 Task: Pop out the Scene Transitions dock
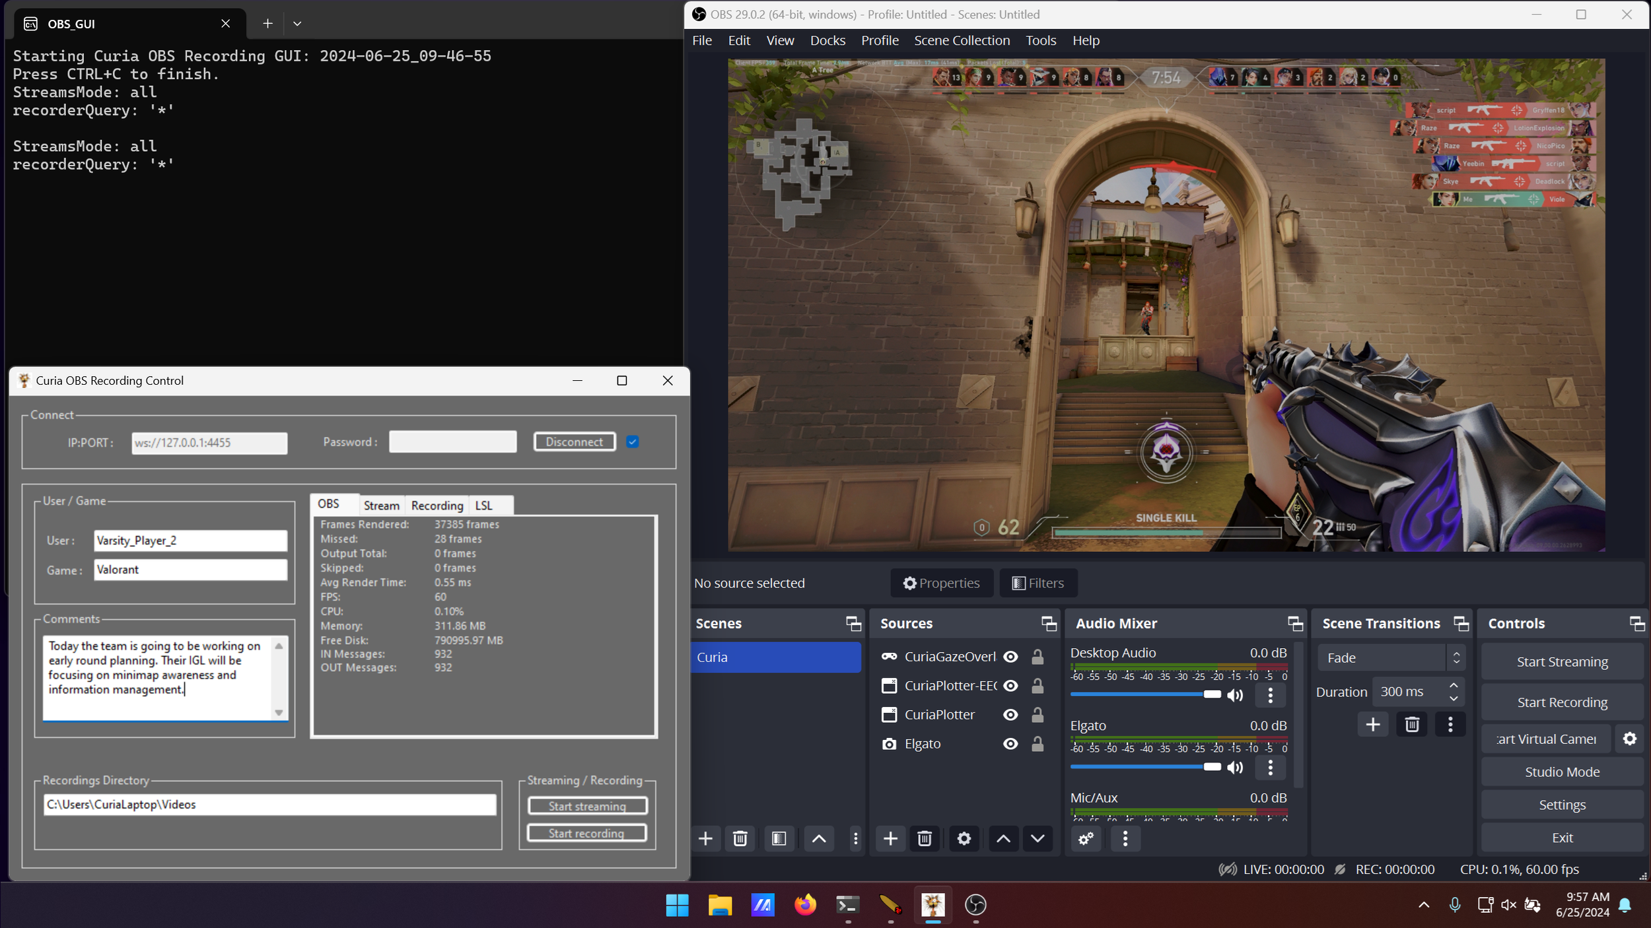[x=1461, y=623]
